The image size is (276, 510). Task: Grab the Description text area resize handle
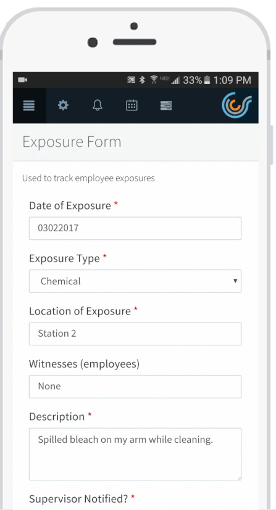[238, 478]
